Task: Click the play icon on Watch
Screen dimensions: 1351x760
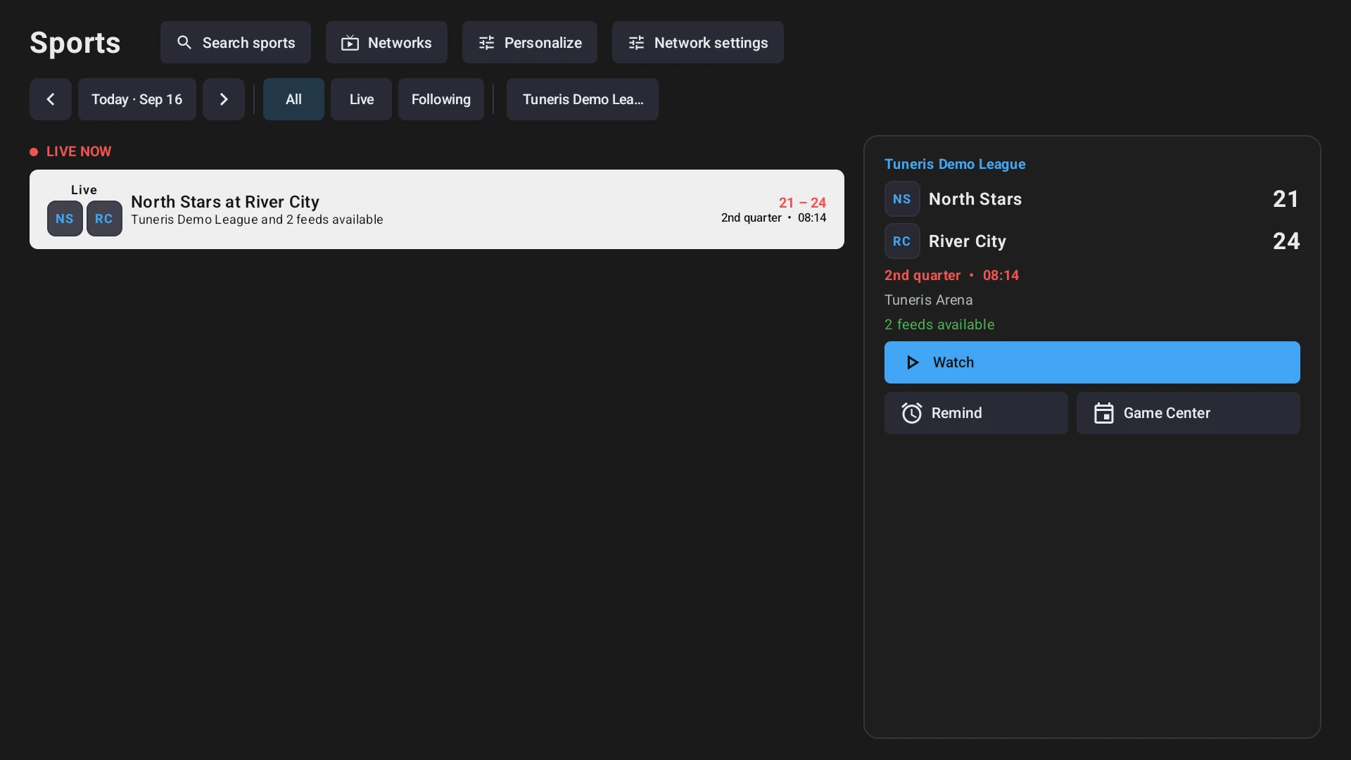Action: 913,362
